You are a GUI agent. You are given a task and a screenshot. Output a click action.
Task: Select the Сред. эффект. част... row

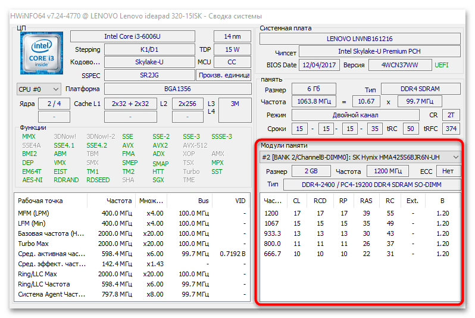(x=132, y=264)
